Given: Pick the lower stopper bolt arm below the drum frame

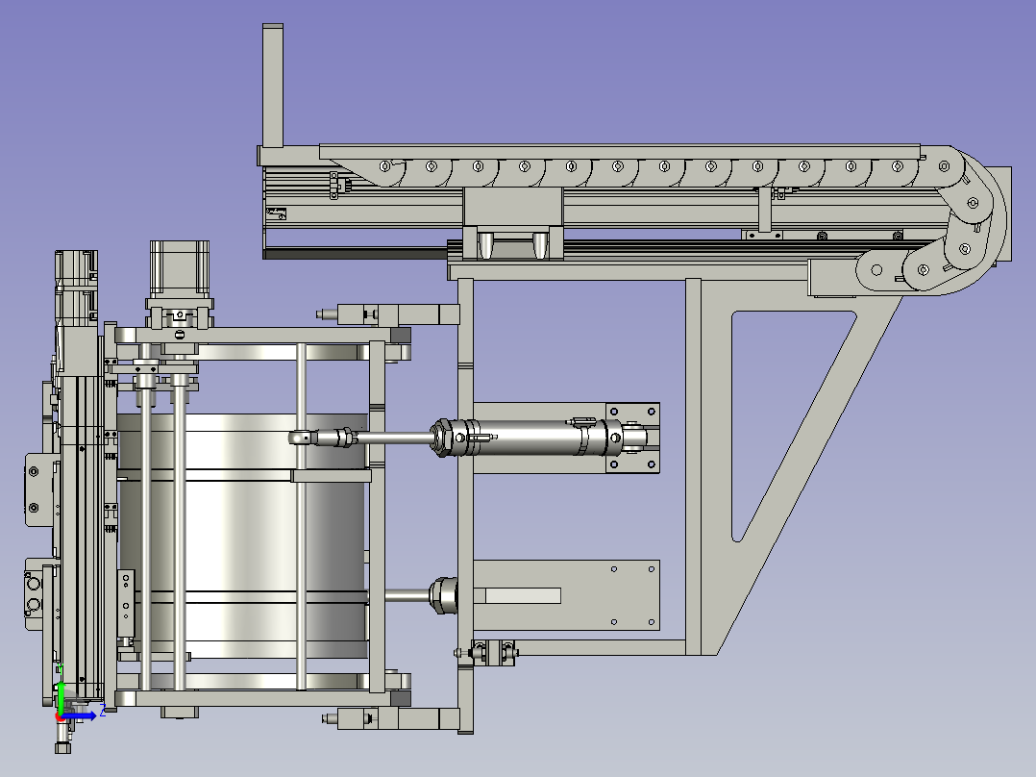Looking at the screenshot, I should pyautogui.click(x=391, y=718).
